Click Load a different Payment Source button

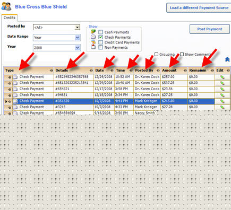tap(199, 8)
